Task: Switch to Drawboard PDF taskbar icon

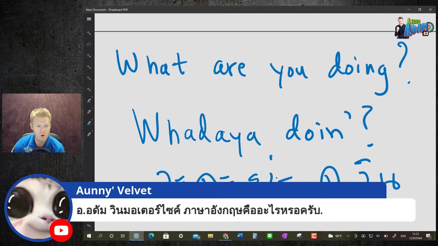Action: [136, 236]
